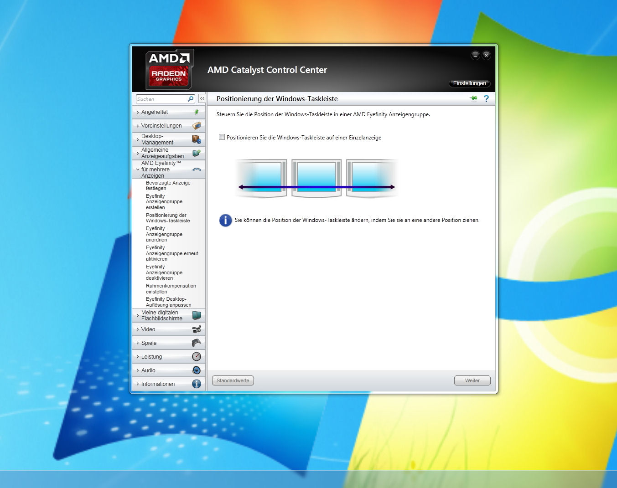Expand Meine digitalen Flachbildschirme section
The image size is (617, 488).
point(169,315)
